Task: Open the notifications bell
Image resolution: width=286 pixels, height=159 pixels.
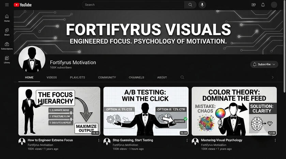Action: [x=263, y=5]
